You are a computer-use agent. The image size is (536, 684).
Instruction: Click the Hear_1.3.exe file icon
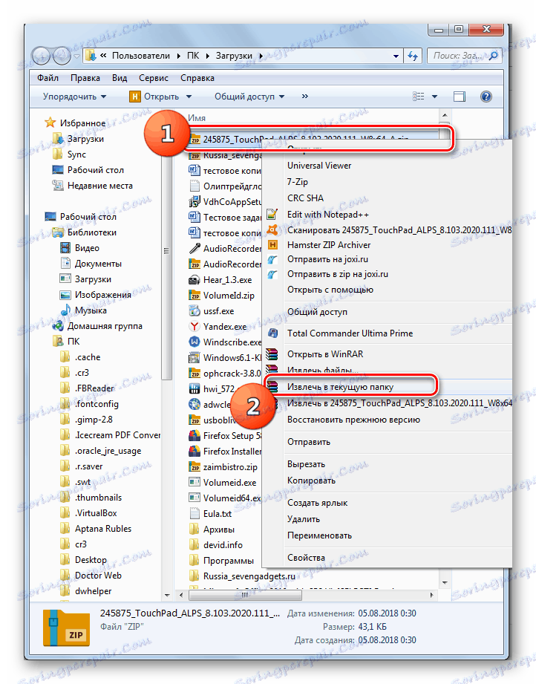click(194, 280)
